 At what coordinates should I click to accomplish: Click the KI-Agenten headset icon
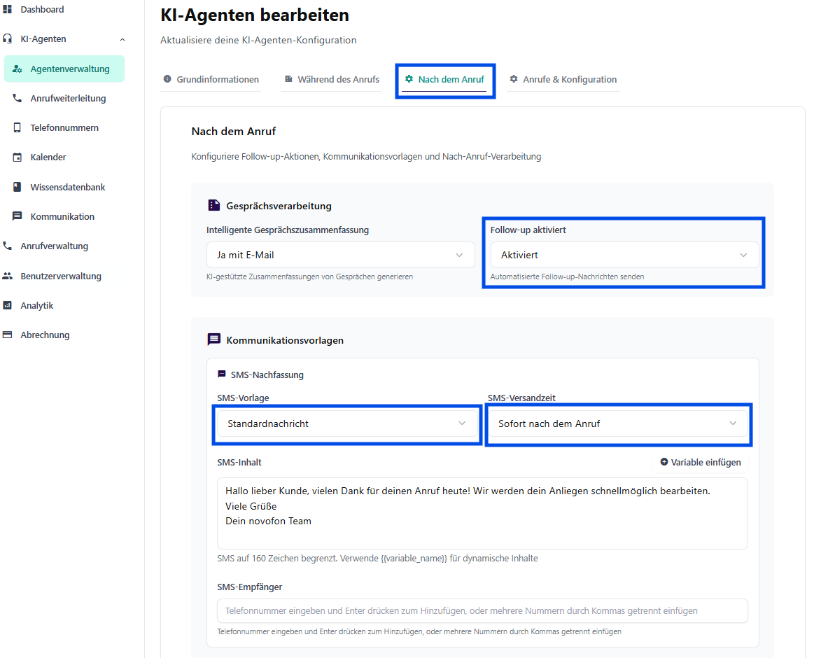click(x=8, y=39)
